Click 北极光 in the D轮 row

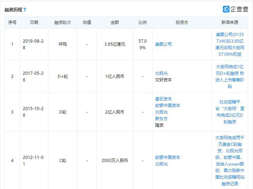[x=161, y=112]
